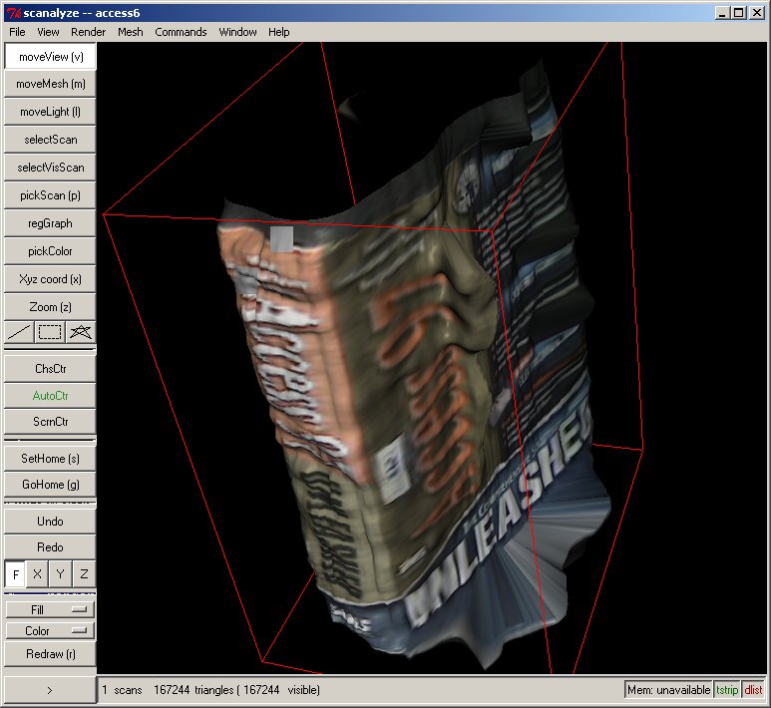Open the Fill render mode dropdown
The height and width of the screenshot is (708, 771).
click(x=50, y=609)
